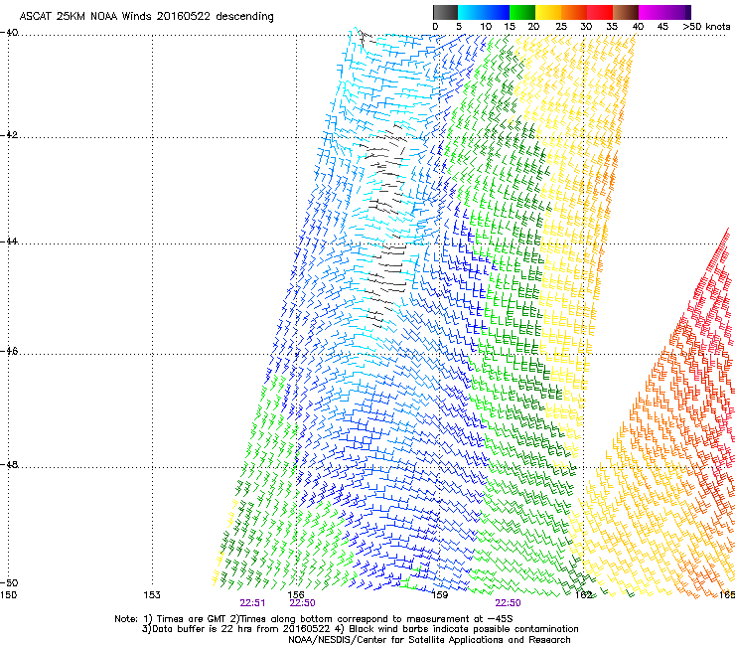The height and width of the screenshot is (646, 735).
Task: Click the '156' longitude axis label
Action: [296, 595]
